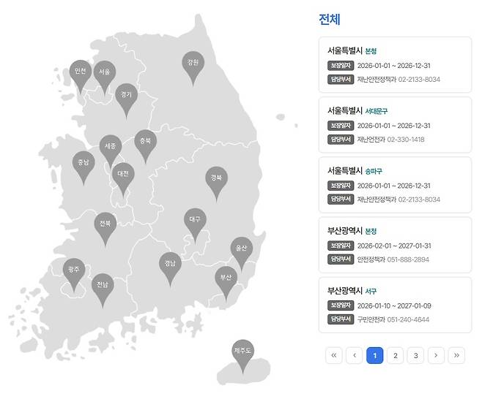Click 보장일자 badge in 서대문구 card

click(341, 126)
